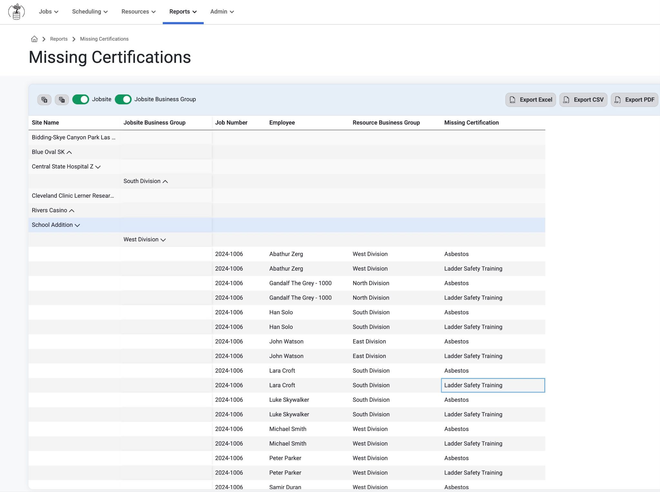Click South Division in Han Solo's Asbestos row
The height and width of the screenshot is (492, 660).
coord(371,313)
